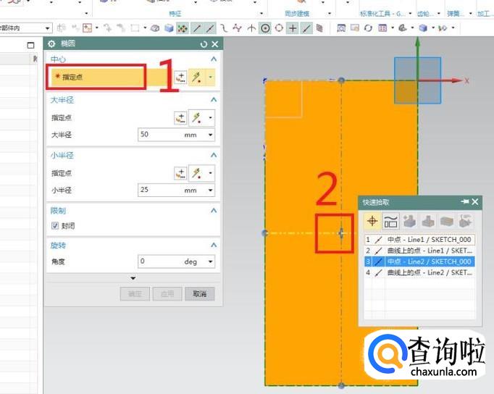
Task: Open the point dialog icon in 中心 section
Action: pyautogui.click(x=181, y=77)
